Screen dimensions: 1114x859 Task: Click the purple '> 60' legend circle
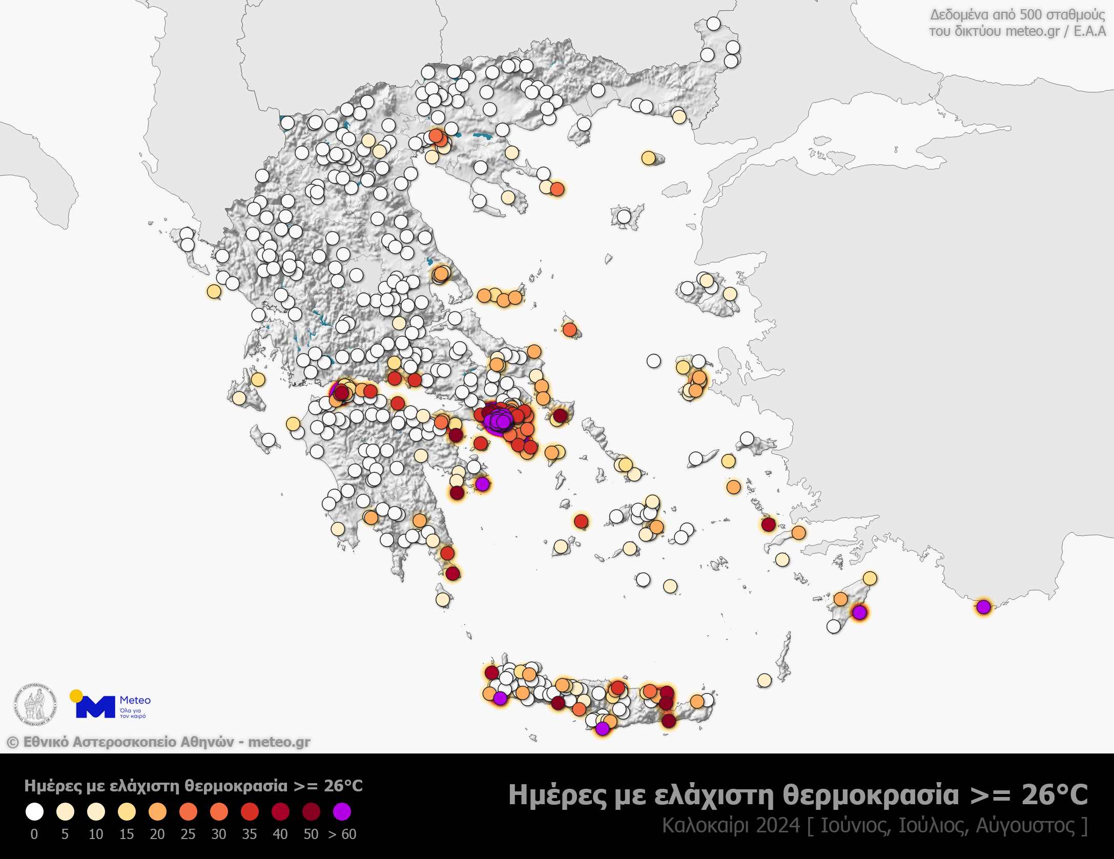coord(342,812)
